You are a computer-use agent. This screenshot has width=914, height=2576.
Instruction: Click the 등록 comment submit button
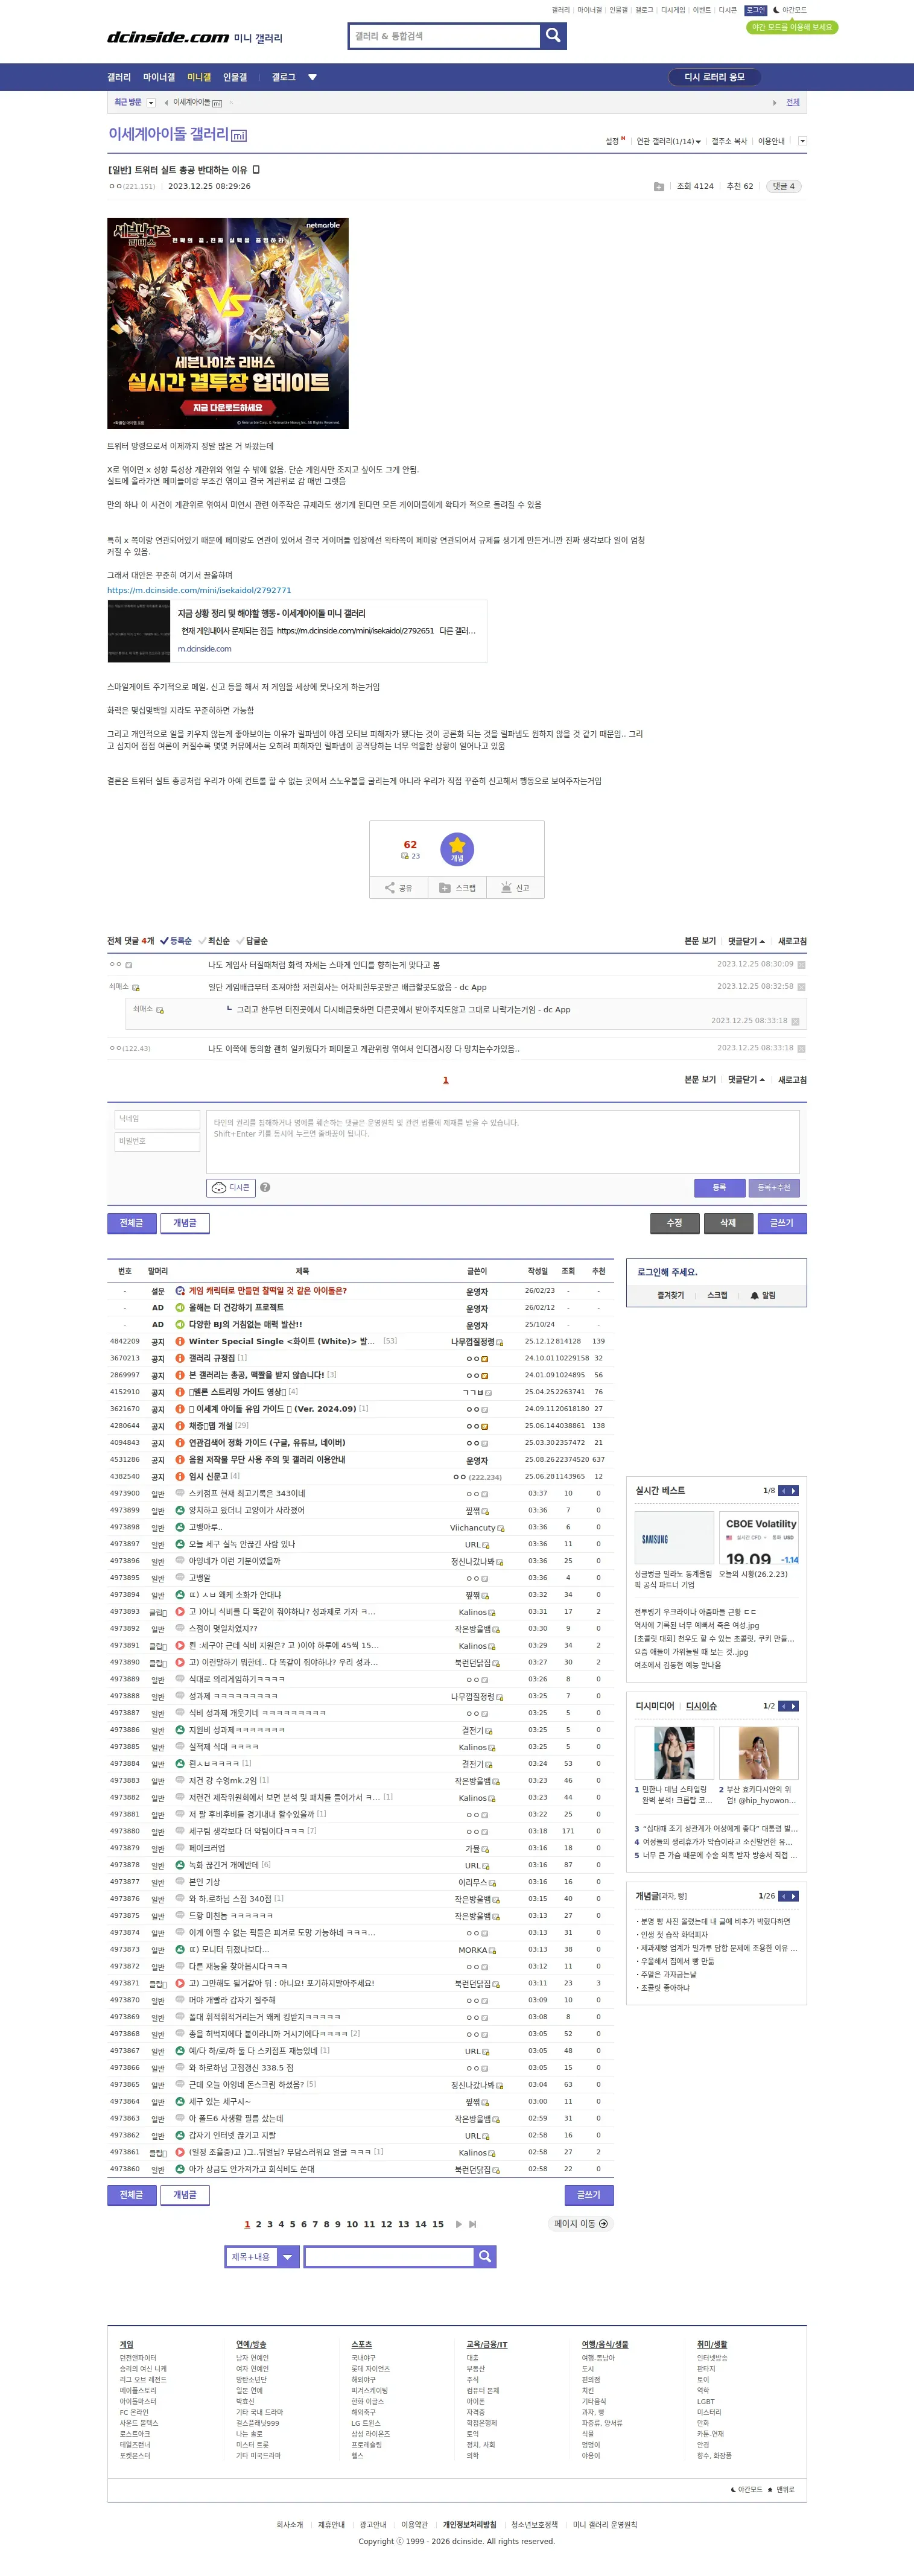(719, 1188)
